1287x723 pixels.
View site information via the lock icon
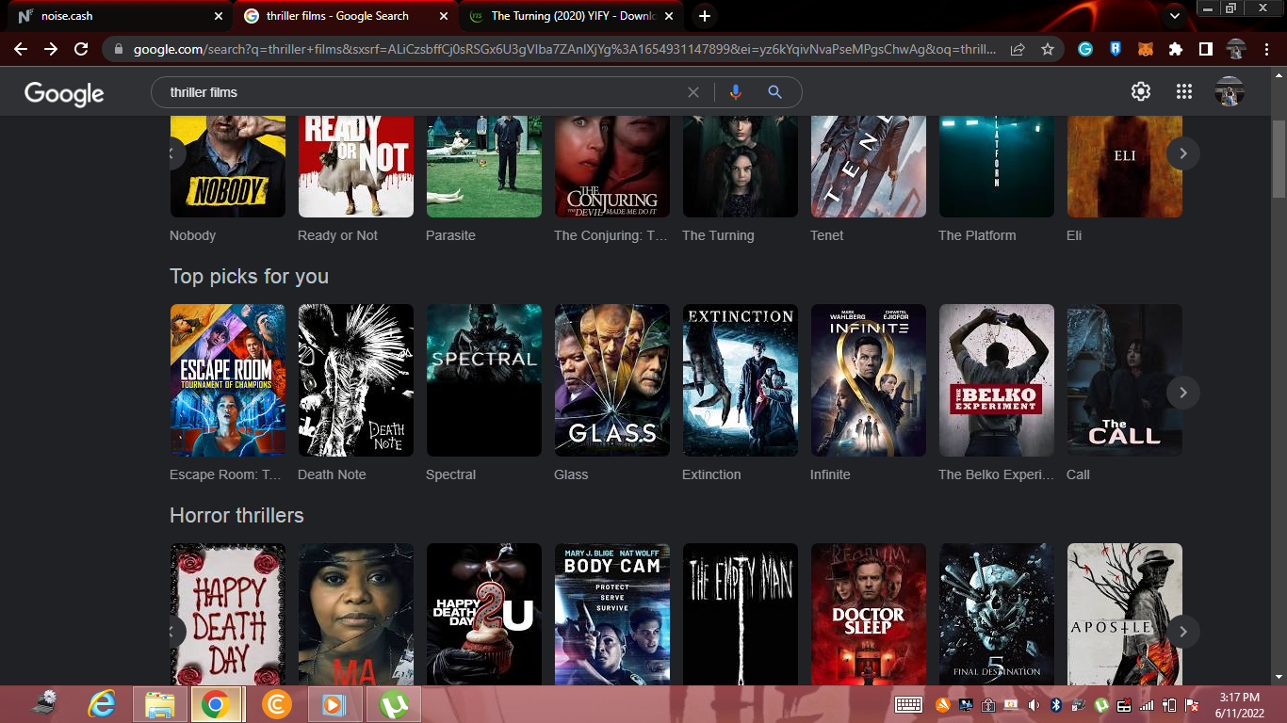tap(119, 49)
